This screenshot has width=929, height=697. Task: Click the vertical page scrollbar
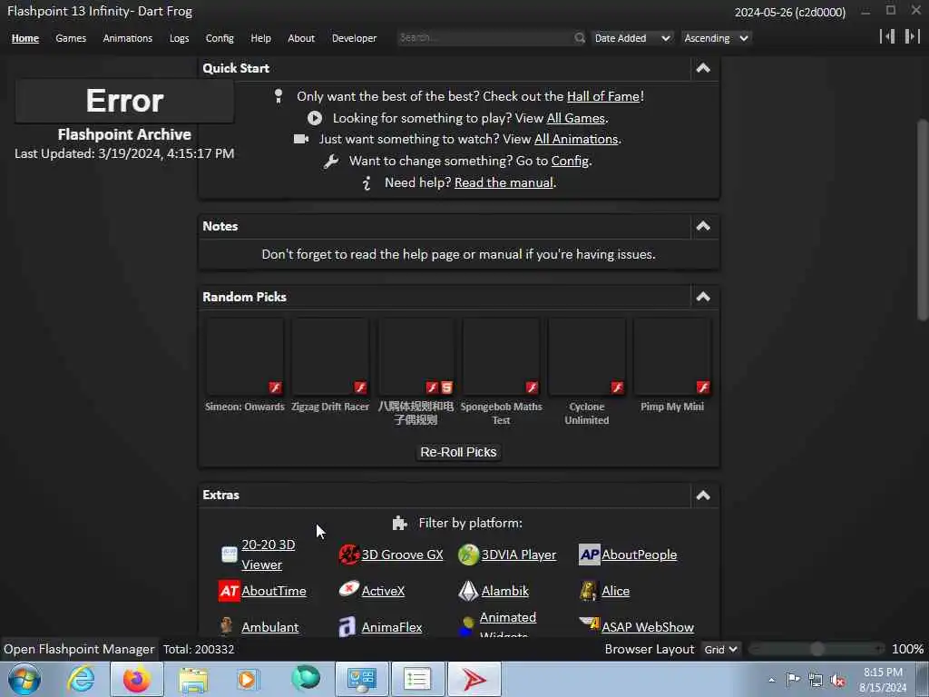tap(922, 220)
